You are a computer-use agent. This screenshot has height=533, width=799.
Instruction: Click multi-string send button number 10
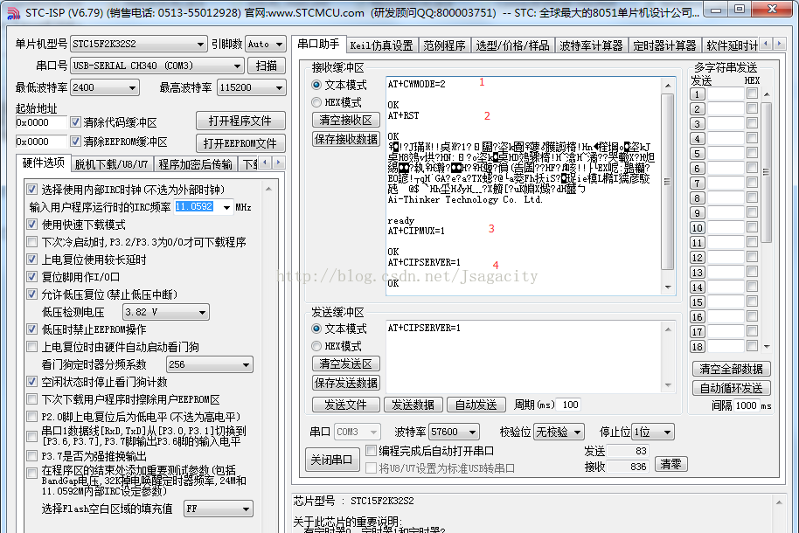tap(697, 228)
